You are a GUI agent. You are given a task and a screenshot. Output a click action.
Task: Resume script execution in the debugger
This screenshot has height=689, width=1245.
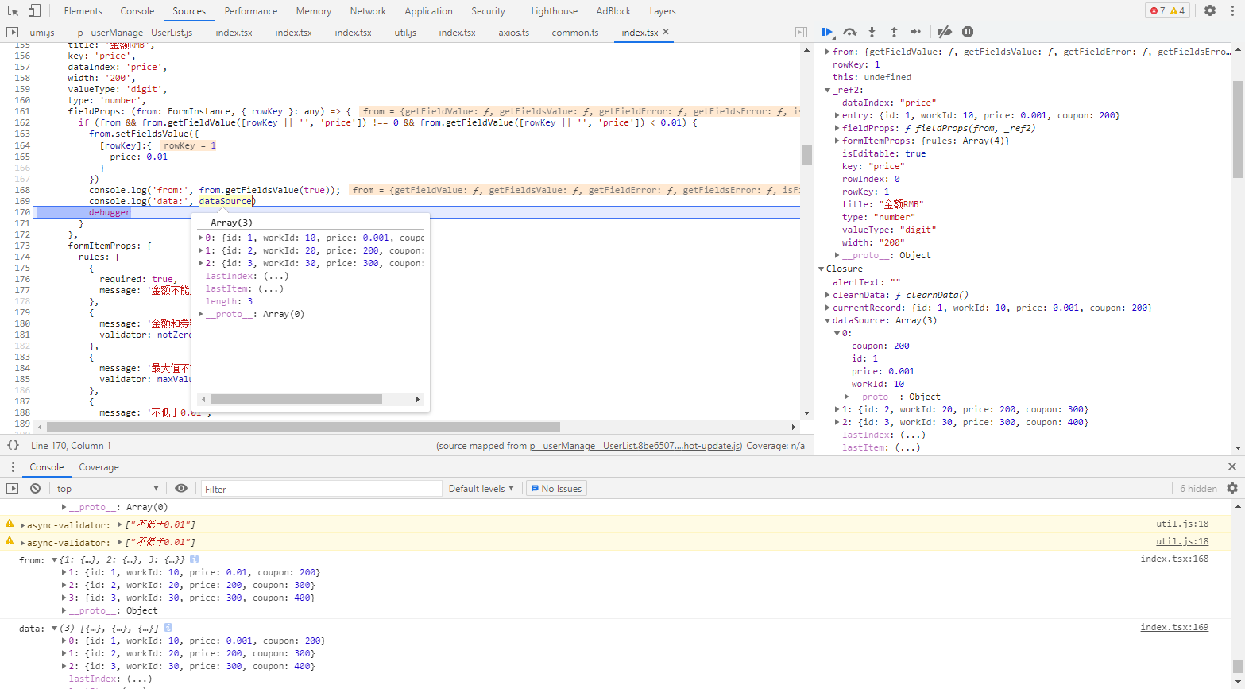[827, 32]
